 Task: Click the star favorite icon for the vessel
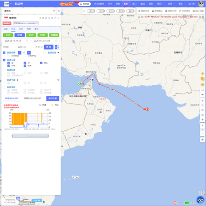pos(49,18)
